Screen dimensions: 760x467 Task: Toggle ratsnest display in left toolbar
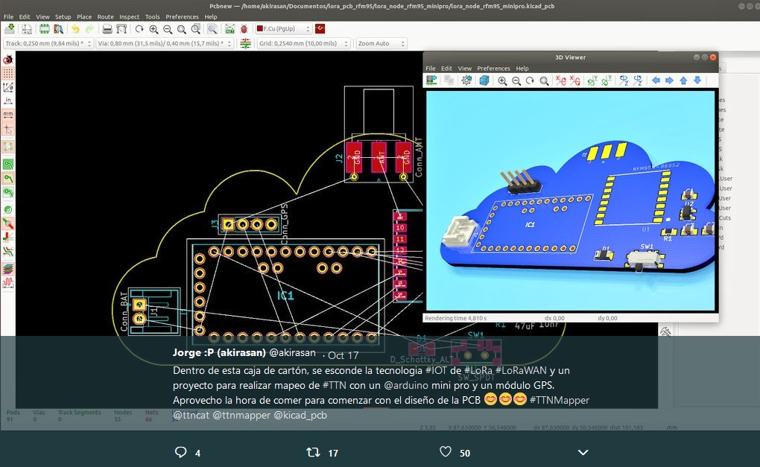tap(8, 147)
